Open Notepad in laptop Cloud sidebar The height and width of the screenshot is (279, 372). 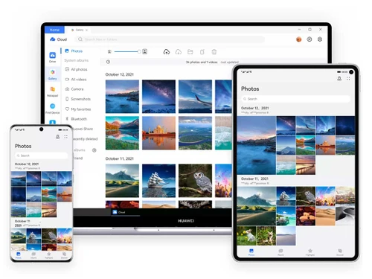coord(52,92)
